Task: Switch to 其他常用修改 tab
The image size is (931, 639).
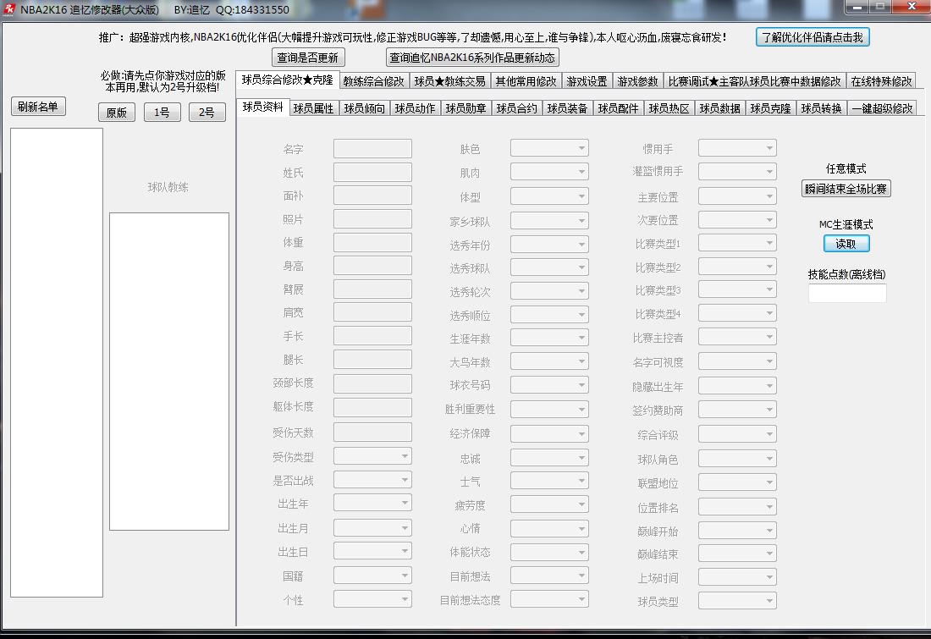Action: click(526, 80)
